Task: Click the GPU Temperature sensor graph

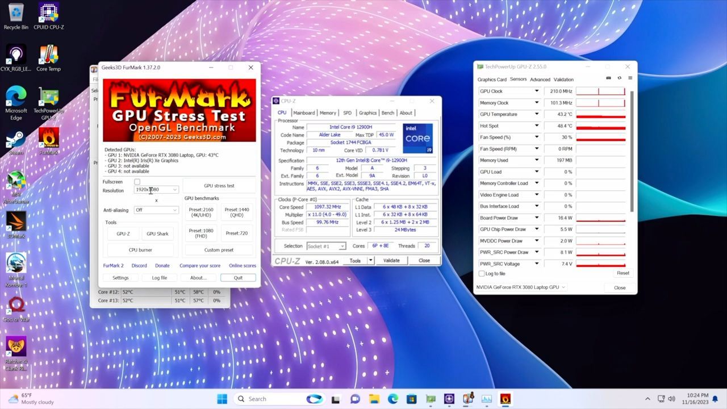Action: (x=600, y=114)
